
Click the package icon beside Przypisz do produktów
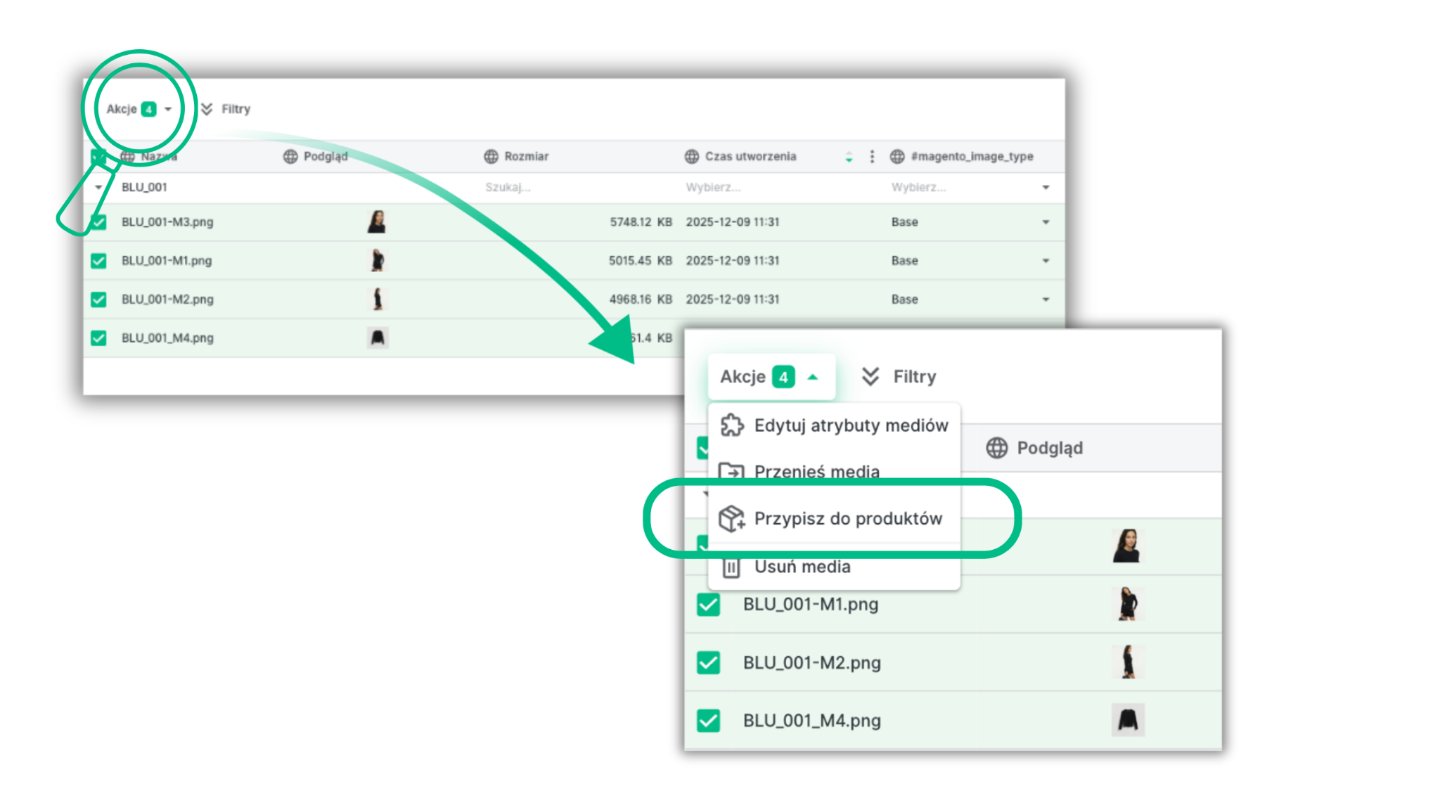(731, 519)
